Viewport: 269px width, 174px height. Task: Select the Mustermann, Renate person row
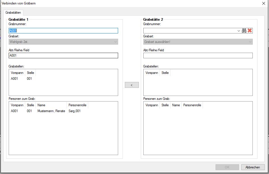tap(51, 111)
